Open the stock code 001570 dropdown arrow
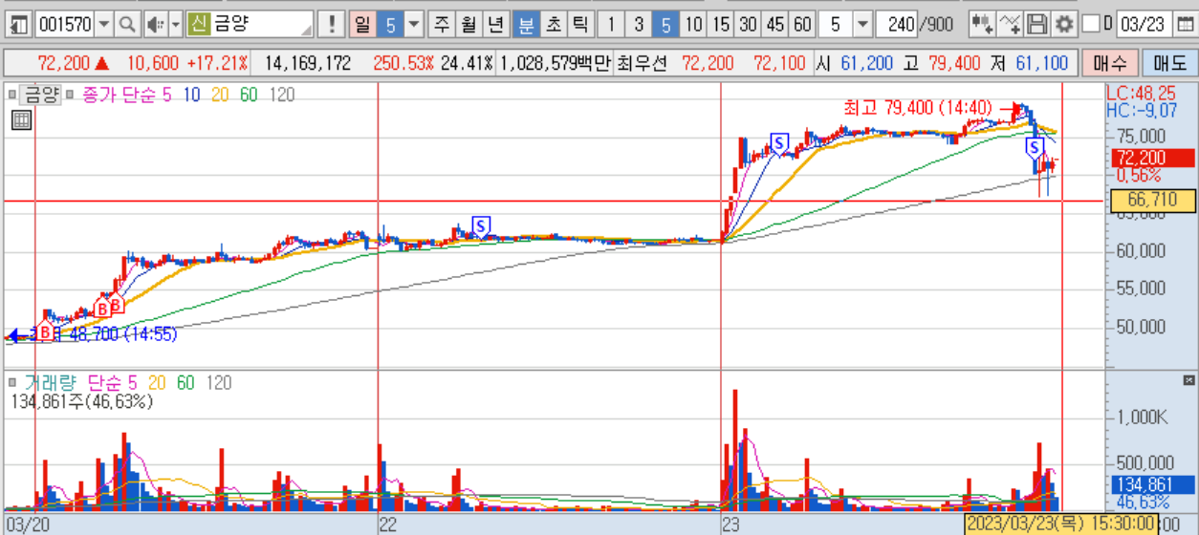 click(x=103, y=24)
